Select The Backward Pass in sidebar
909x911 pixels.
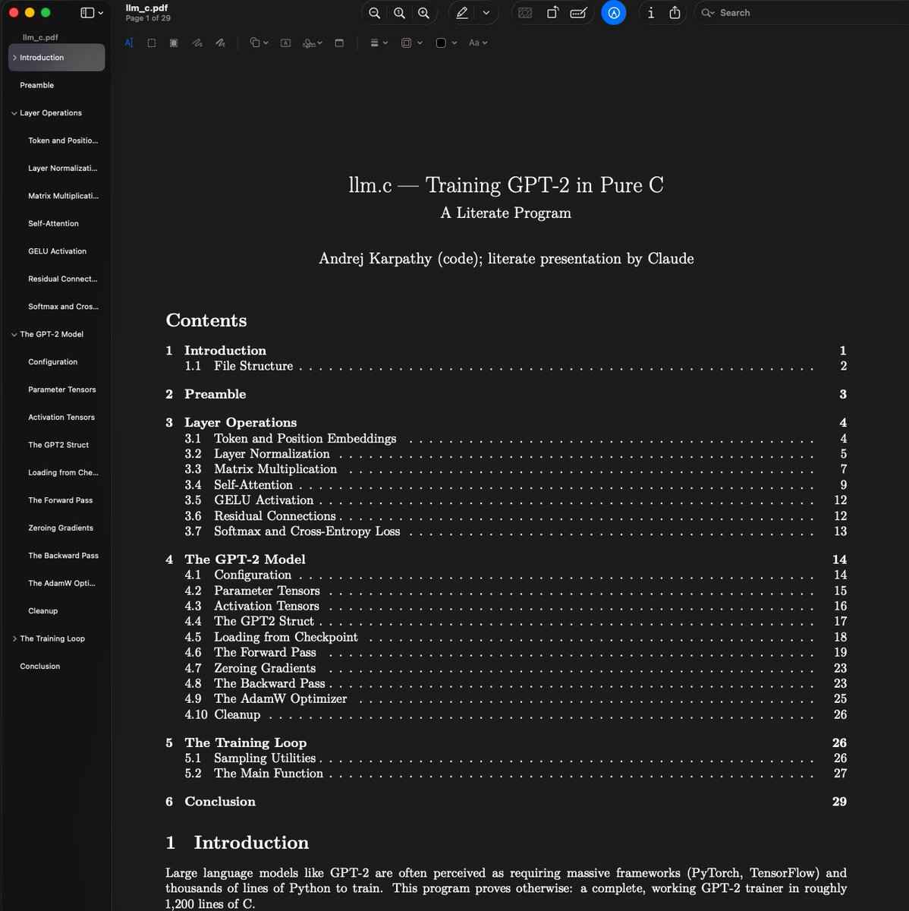(x=63, y=556)
